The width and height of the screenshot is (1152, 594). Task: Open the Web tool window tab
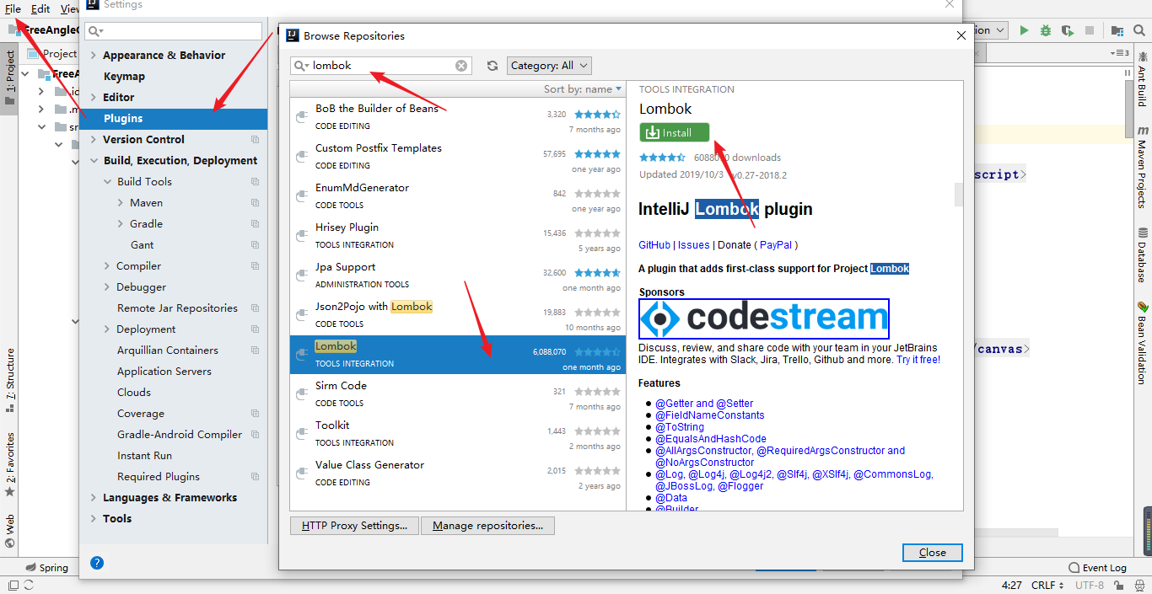coord(10,531)
